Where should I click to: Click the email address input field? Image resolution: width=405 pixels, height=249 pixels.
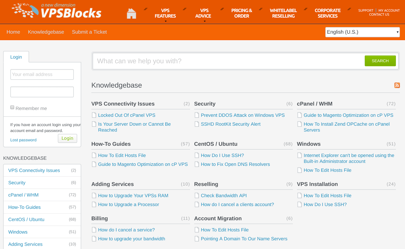coord(42,75)
